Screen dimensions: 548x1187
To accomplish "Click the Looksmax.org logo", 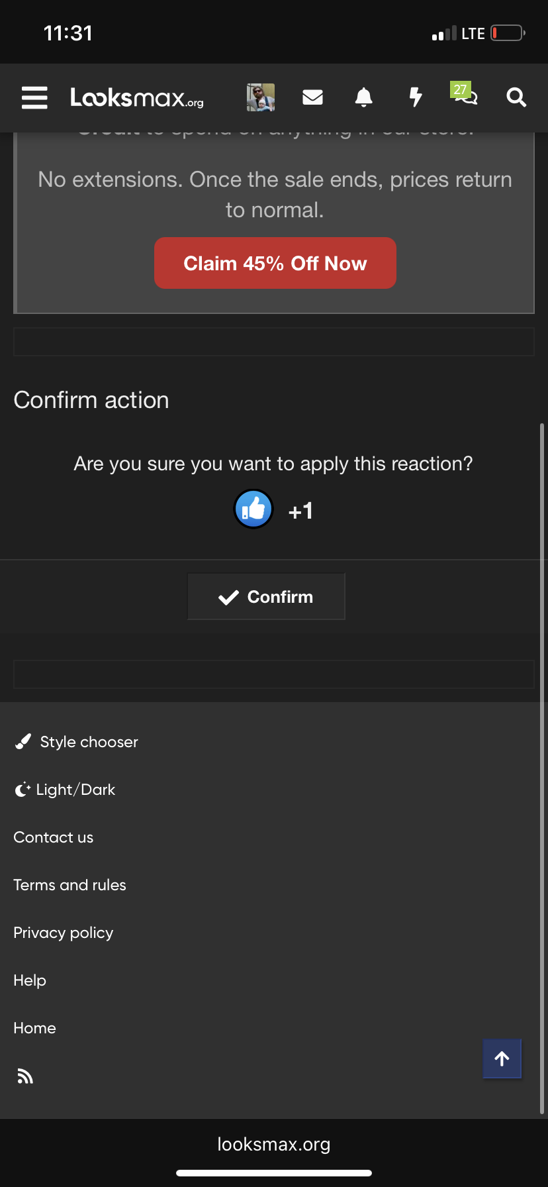I will (137, 98).
